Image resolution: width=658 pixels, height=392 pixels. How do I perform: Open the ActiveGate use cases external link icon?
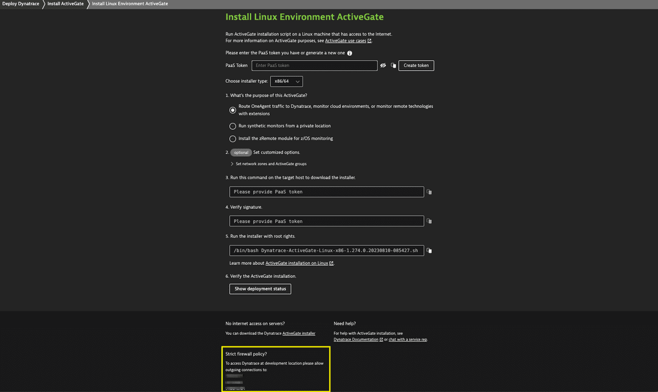368,40
